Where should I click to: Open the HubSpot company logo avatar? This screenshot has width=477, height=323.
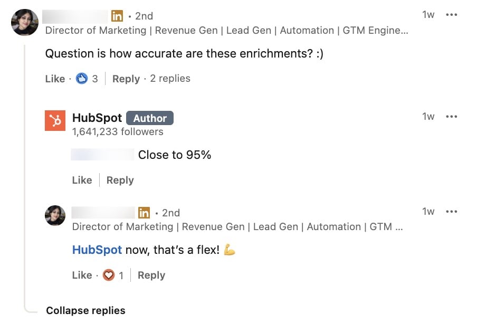[55, 120]
